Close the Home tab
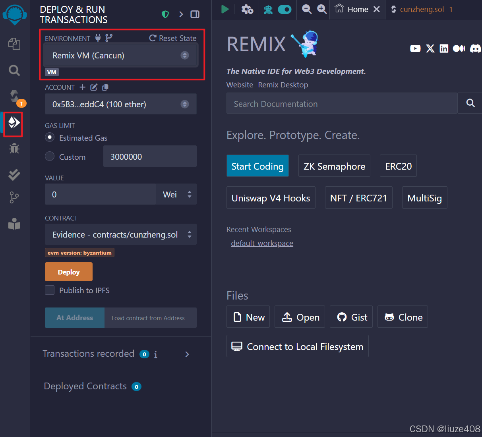Viewport: 482px width, 437px height. click(377, 9)
